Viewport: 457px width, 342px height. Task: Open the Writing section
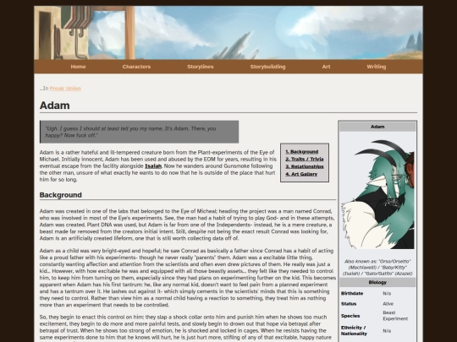click(377, 67)
